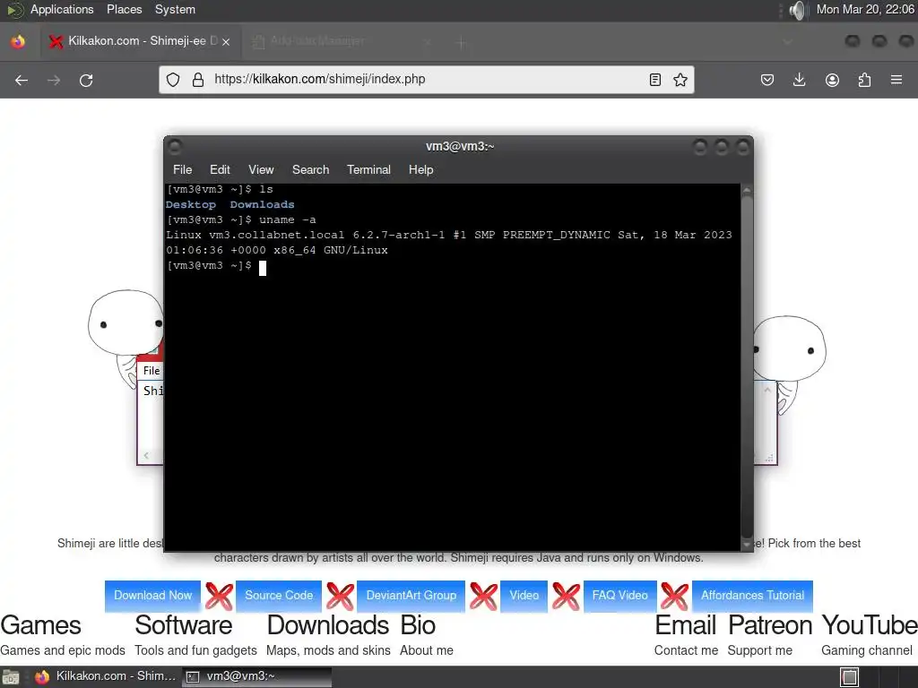Click the terminal scrollbar down arrow
918x688 pixels.
pyautogui.click(x=747, y=544)
